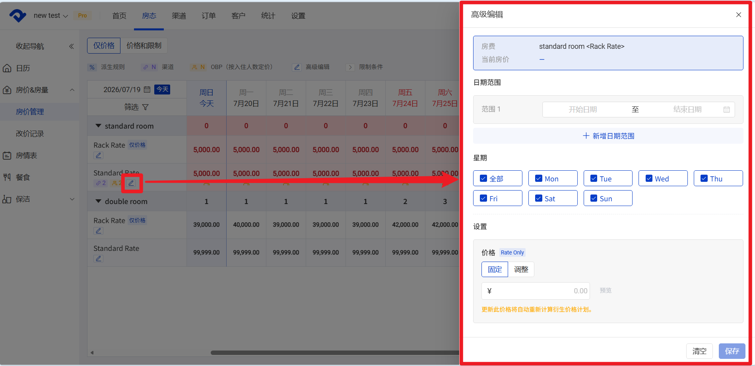
Task: Open the 首页 nav tab
Action: [119, 16]
